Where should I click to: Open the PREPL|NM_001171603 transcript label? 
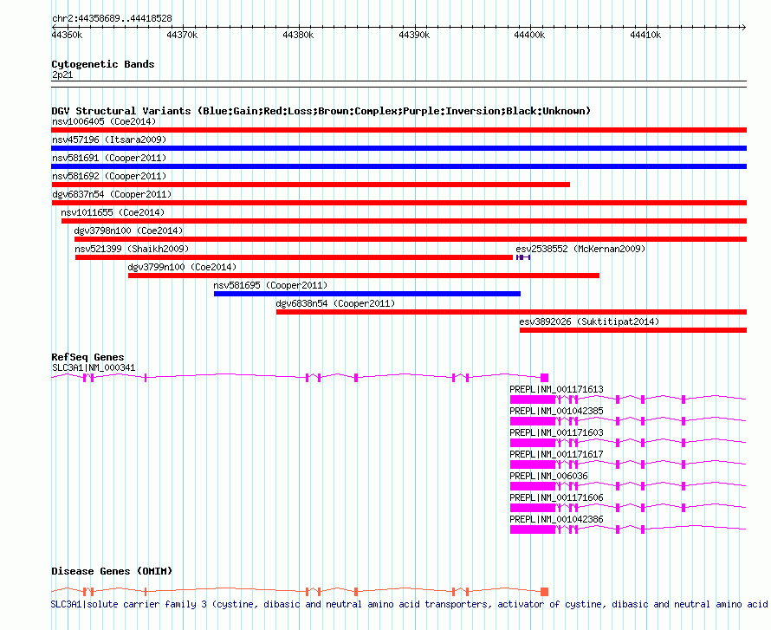point(556,432)
